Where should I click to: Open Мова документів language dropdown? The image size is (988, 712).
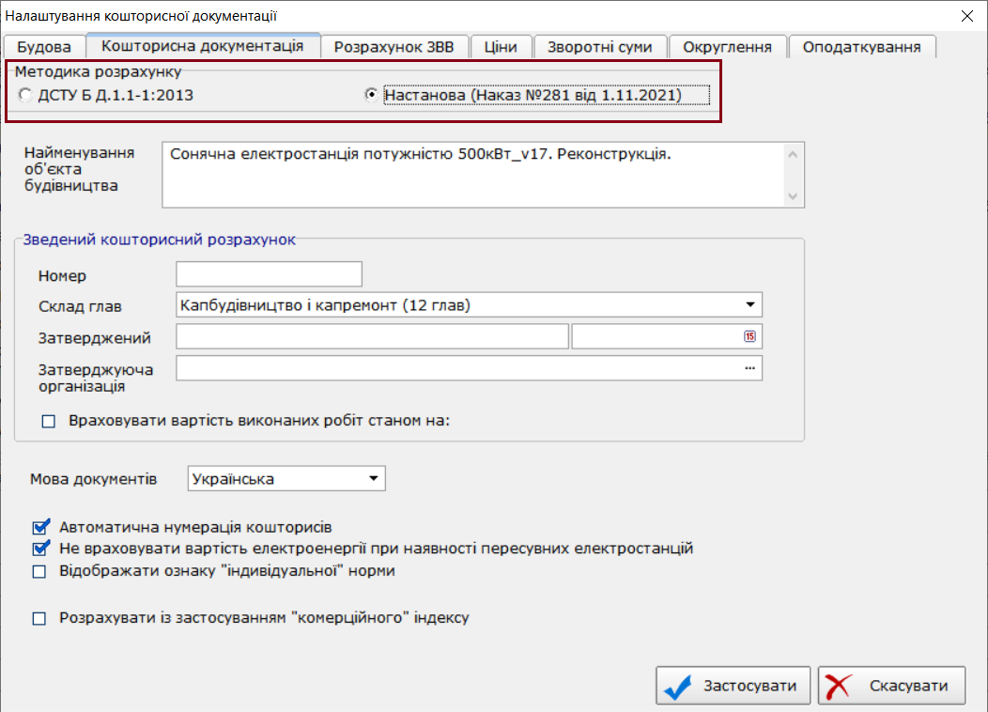coord(374,479)
